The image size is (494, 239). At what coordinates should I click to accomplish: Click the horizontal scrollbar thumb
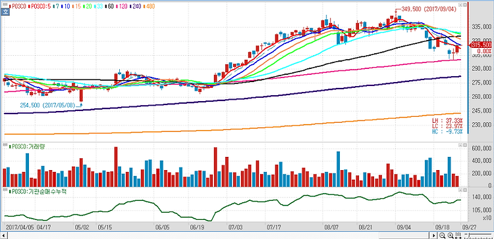pos(404,236)
